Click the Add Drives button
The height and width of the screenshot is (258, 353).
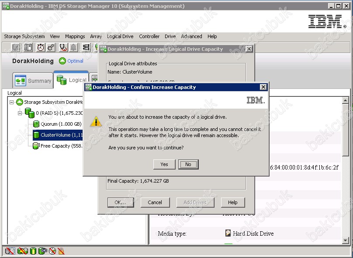tap(195, 202)
